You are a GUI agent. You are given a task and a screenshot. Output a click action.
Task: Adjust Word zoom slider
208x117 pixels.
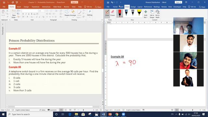coord(192,110)
